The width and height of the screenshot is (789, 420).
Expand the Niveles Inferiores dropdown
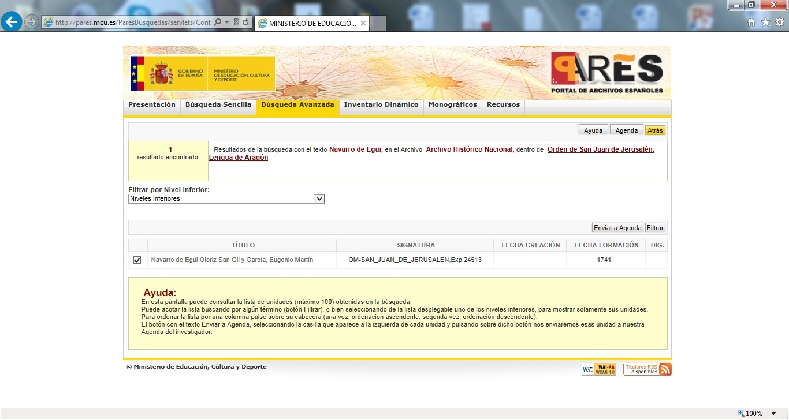(x=318, y=198)
